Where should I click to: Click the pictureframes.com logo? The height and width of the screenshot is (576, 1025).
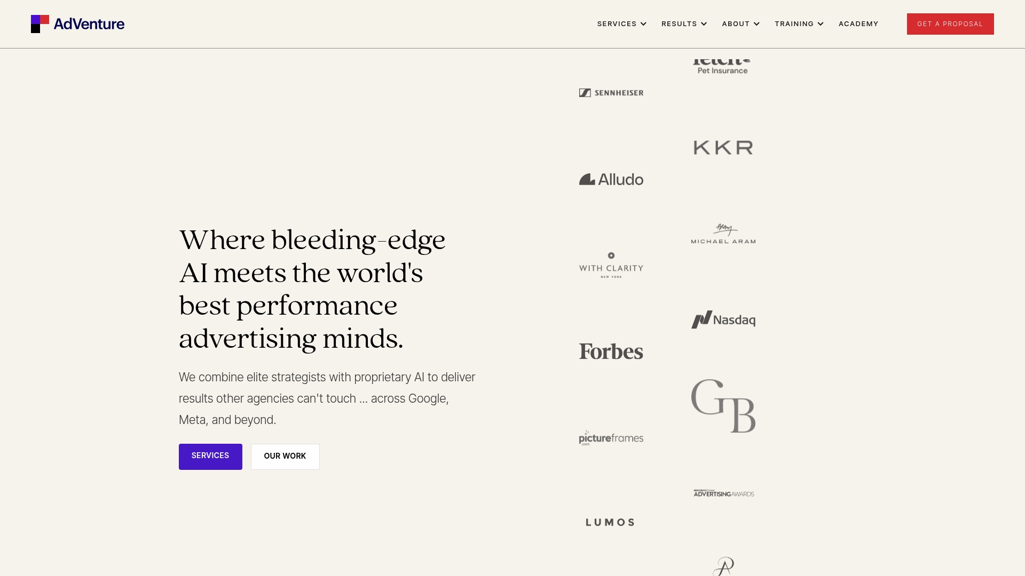point(611,438)
